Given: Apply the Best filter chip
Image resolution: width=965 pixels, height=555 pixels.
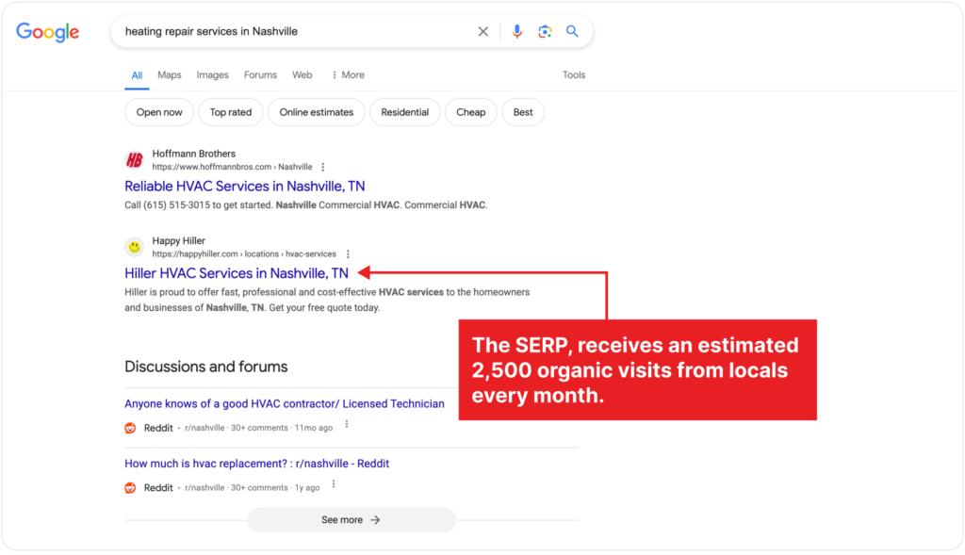Looking at the screenshot, I should (523, 112).
